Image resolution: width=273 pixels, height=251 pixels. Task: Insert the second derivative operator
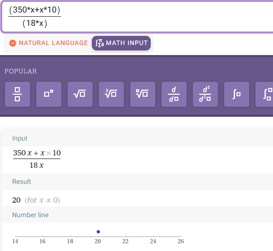point(205,94)
